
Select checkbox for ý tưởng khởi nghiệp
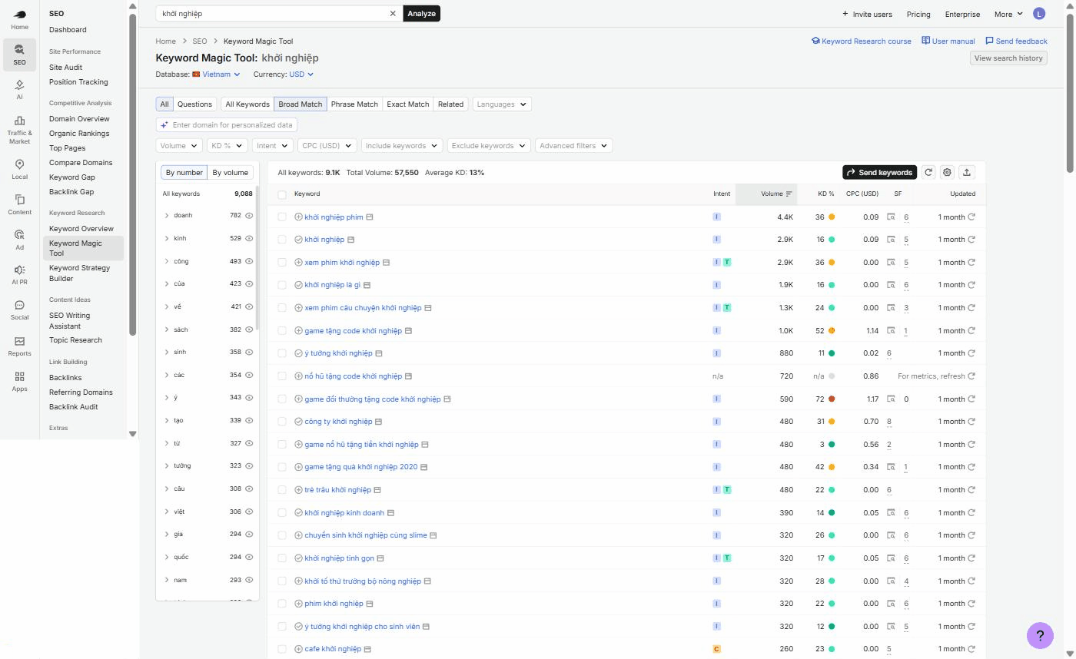tap(282, 353)
